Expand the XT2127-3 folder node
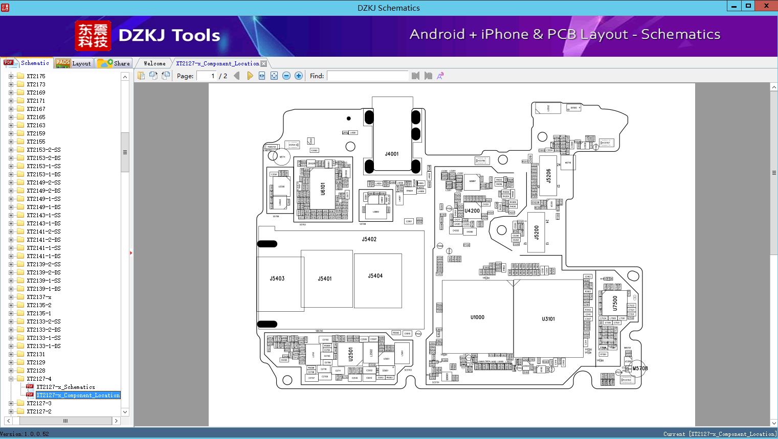 tap(11, 403)
